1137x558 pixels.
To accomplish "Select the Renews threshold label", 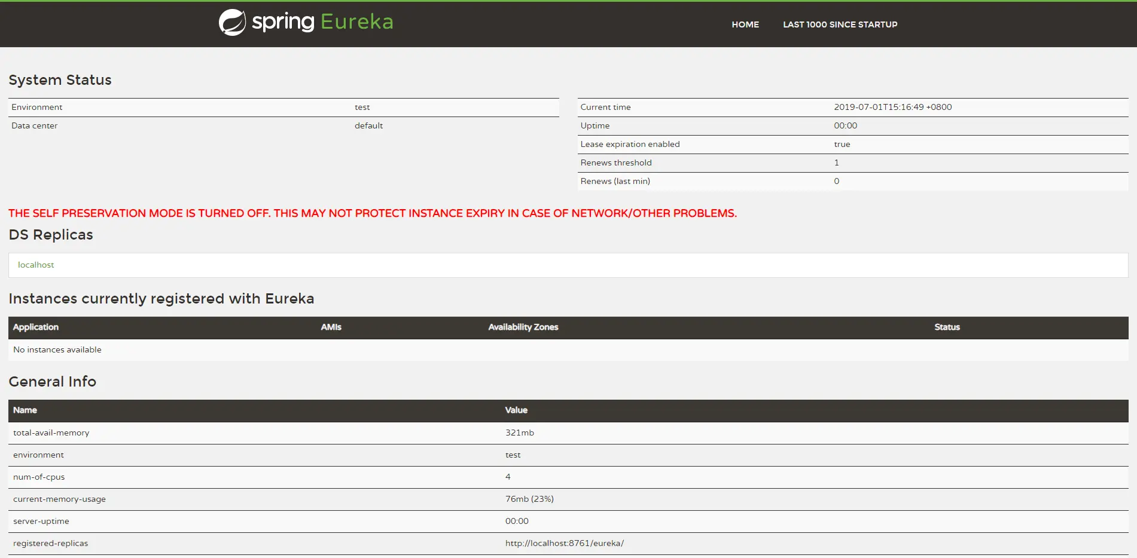I will click(x=616, y=163).
